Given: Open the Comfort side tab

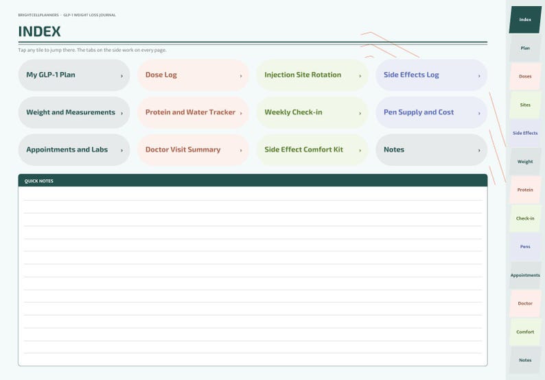Looking at the screenshot, I should (525, 332).
